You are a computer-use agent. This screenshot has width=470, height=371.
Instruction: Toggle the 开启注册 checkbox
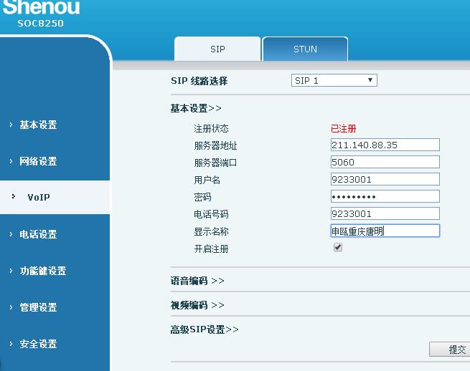(338, 248)
